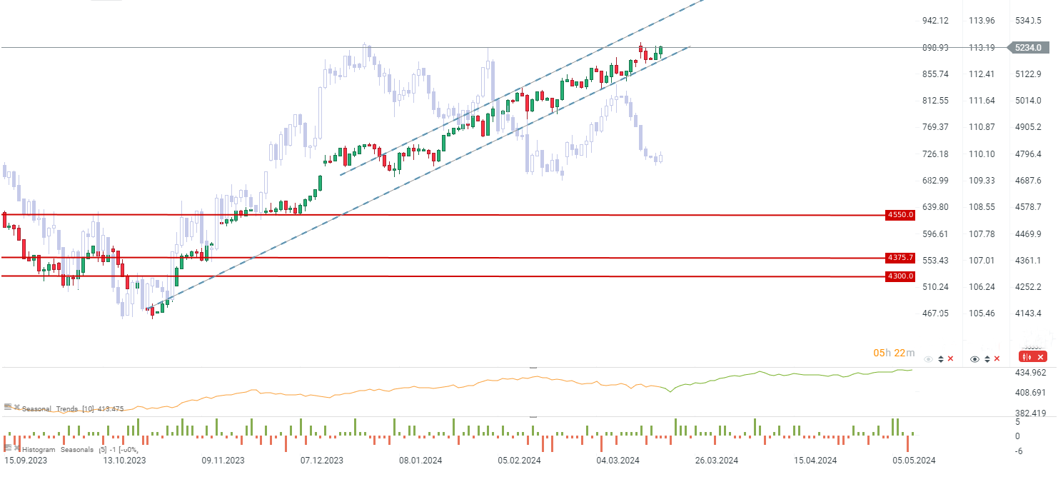Click the Seasonal Trends [10] label
This screenshot has width=1058, height=477.
(x=58, y=408)
